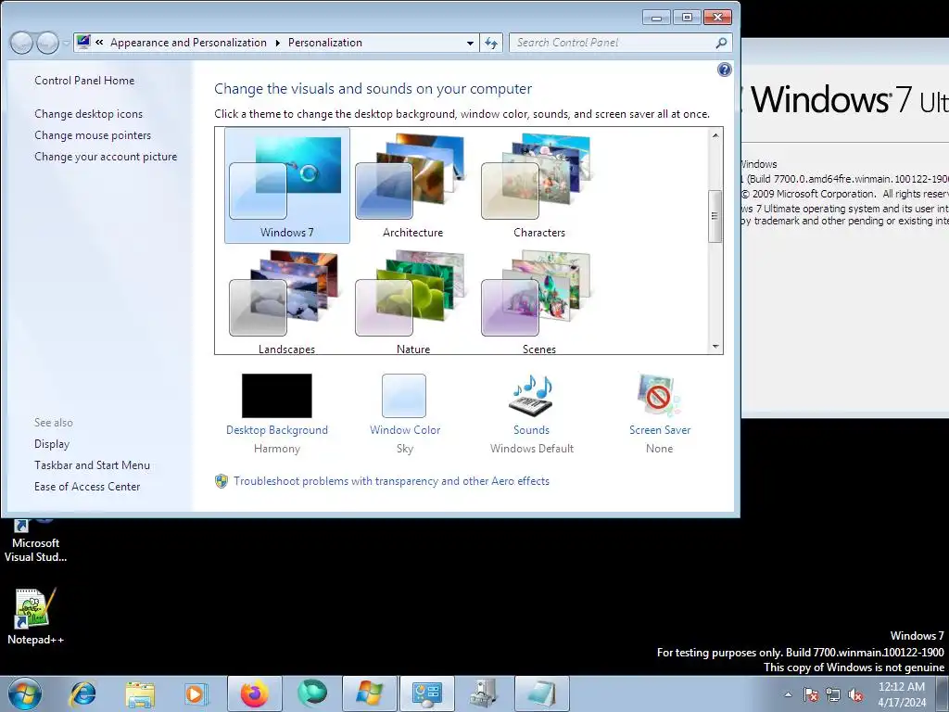Expand the double chevron breadcrumb overflow
The image size is (949, 712).
click(x=99, y=43)
